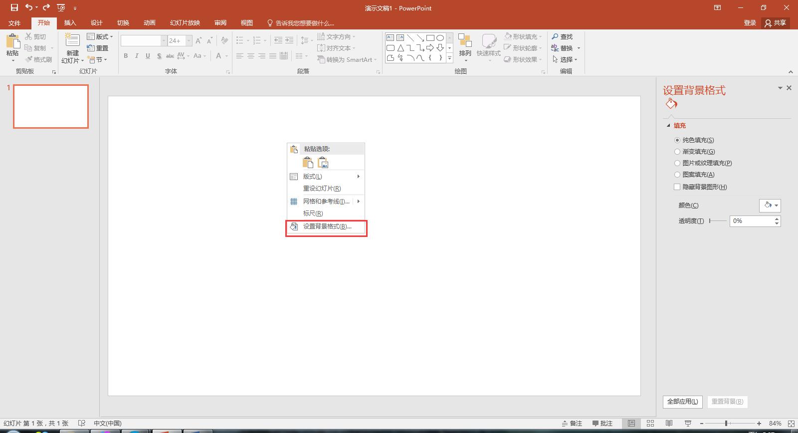
Task: Click the Save icon in quick access toolbar
Action: click(x=14, y=7)
